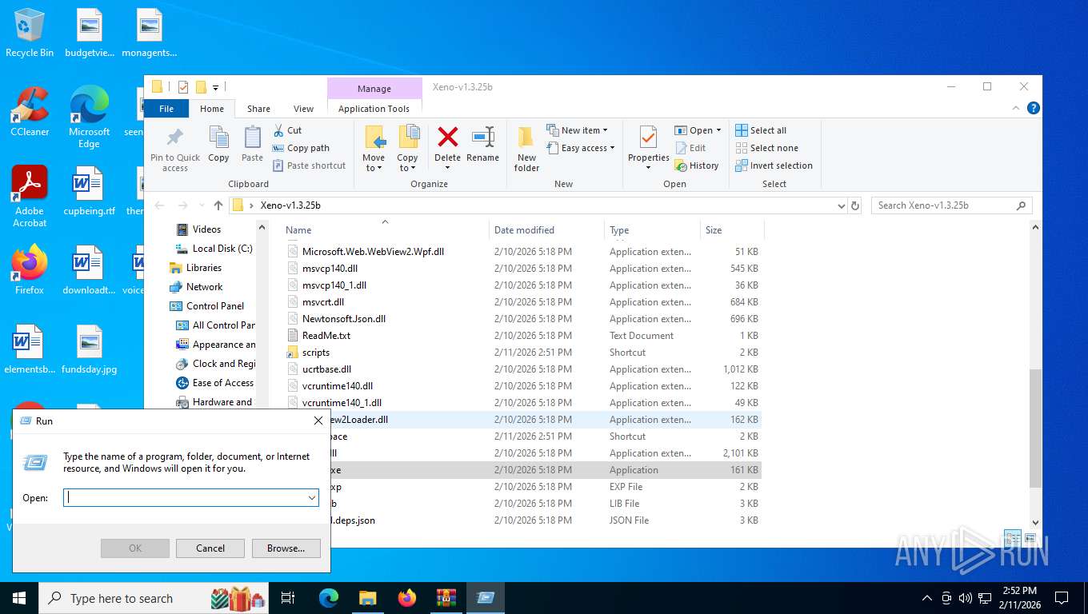Viewport: 1088px width, 614px height.
Task: Open the Move to dropdown
Action: pos(374,149)
